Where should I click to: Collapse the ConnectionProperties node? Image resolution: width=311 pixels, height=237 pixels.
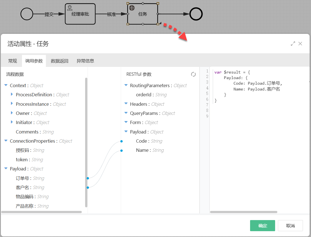click(x=6, y=141)
